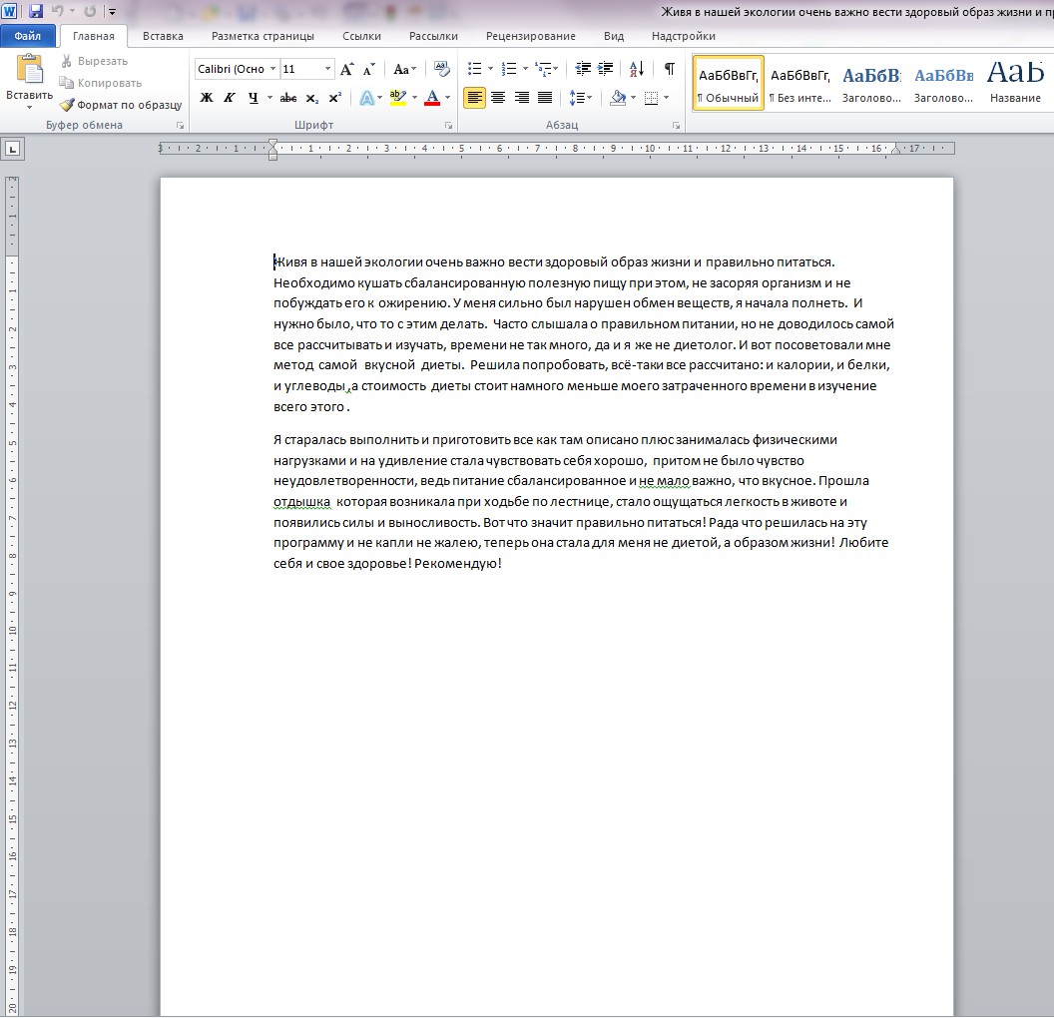The height and width of the screenshot is (1018, 1054).
Task: Apply red font color
Action: [432, 98]
